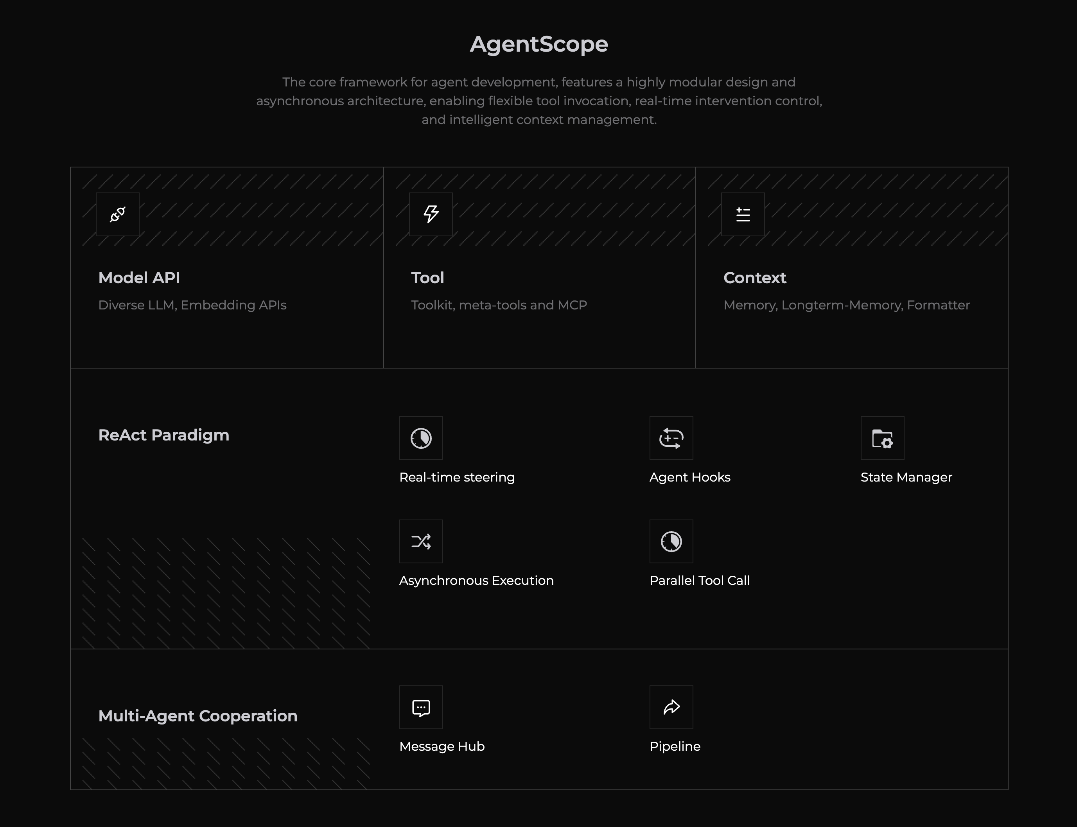1077x827 pixels.
Task: Click the Pipeline forward-arrow icon
Action: click(x=671, y=707)
